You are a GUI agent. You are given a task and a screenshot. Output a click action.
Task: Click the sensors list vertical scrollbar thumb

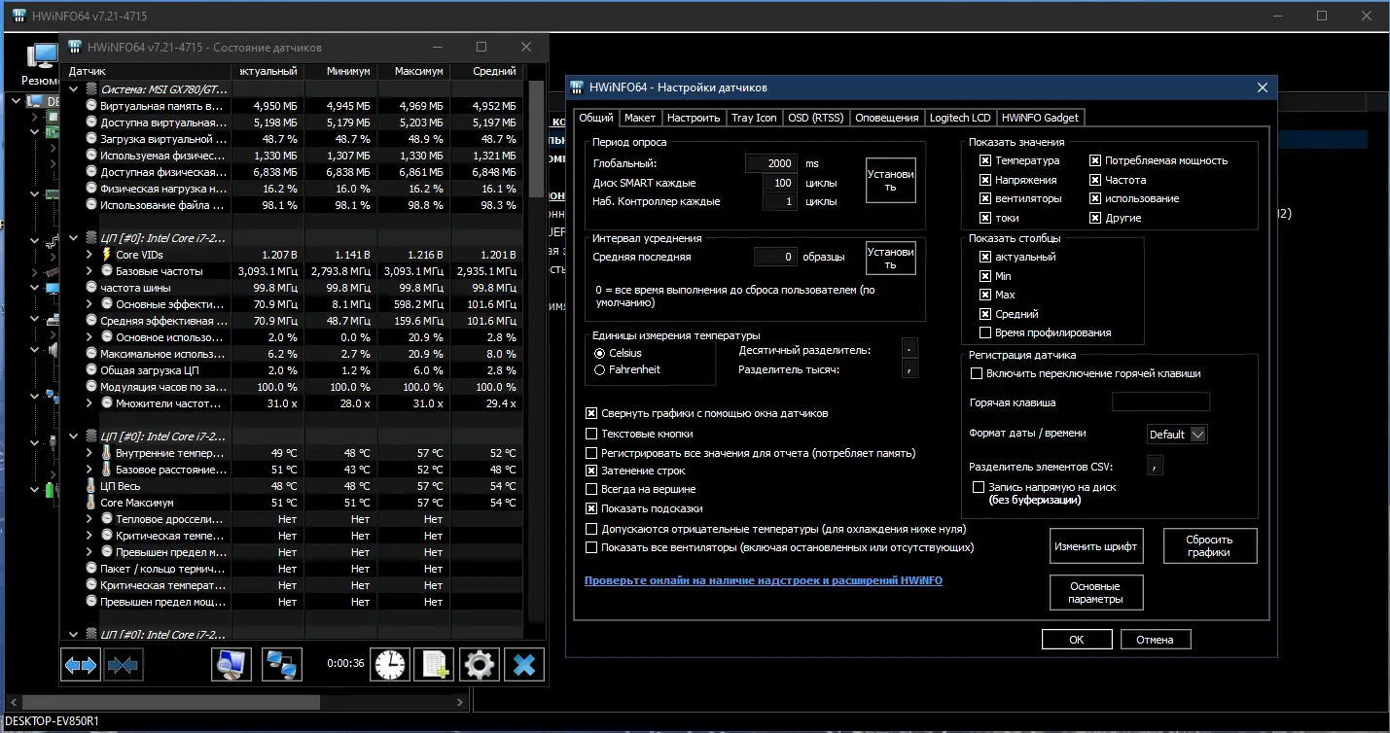536,138
